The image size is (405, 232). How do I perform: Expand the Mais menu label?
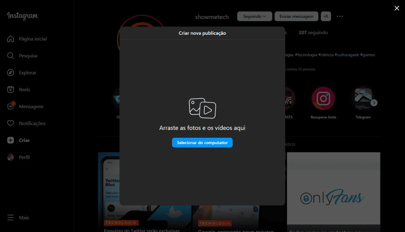point(24,217)
